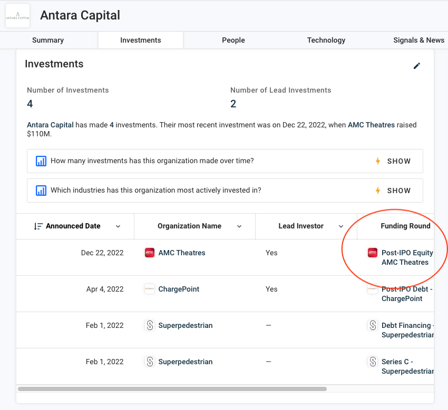Show the most active industries chart
The width and height of the screenshot is (448, 410).
pyautogui.click(x=393, y=191)
